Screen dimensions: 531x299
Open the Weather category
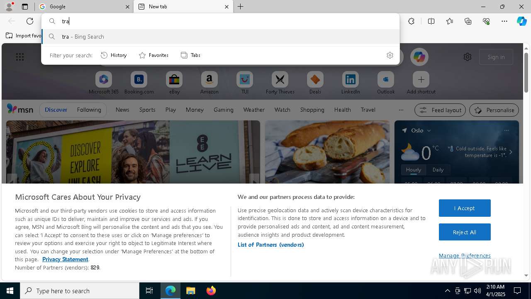(x=254, y=110)
